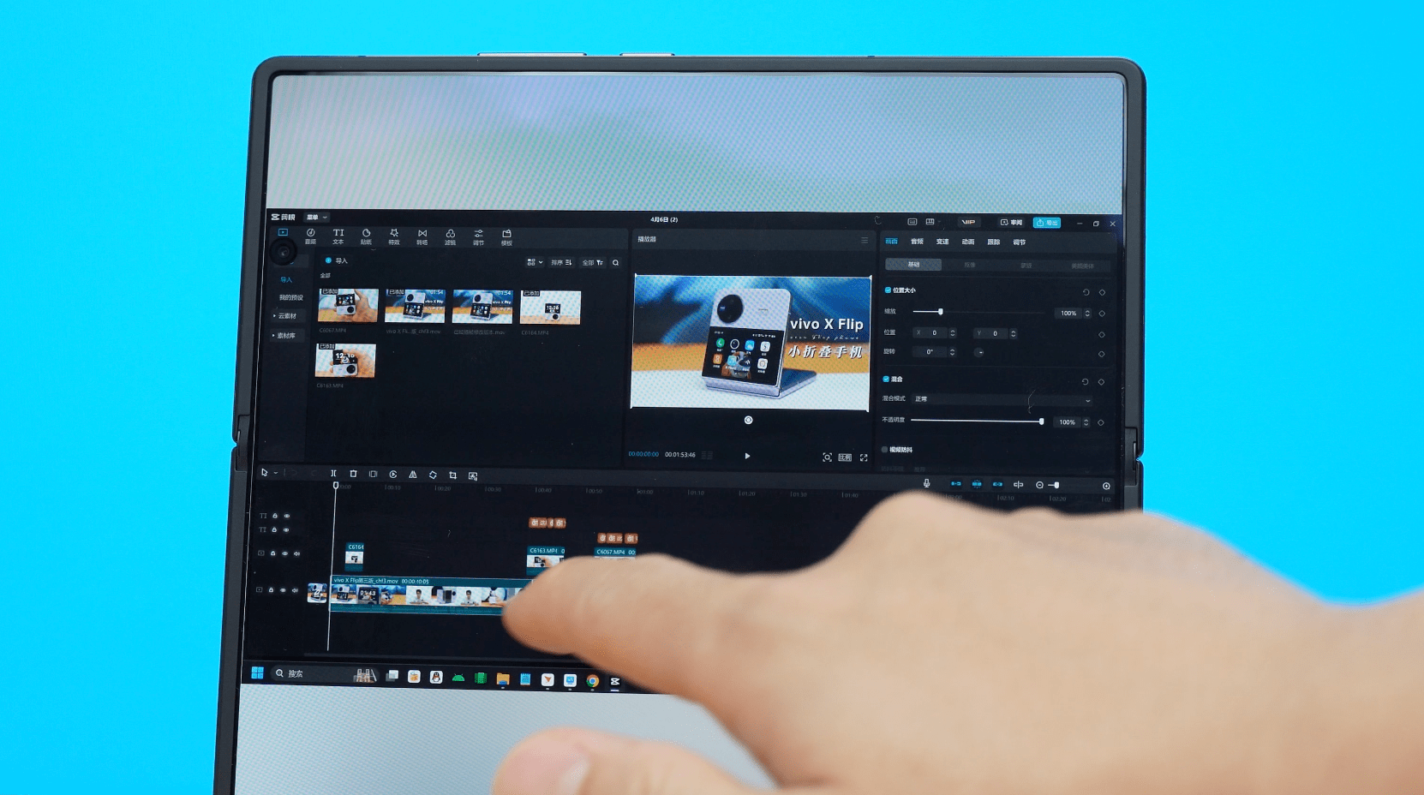Screen dimensions: 1424x795
Task: Click the freeze frame icon in timeline toolbar
Action: [373, 474]
